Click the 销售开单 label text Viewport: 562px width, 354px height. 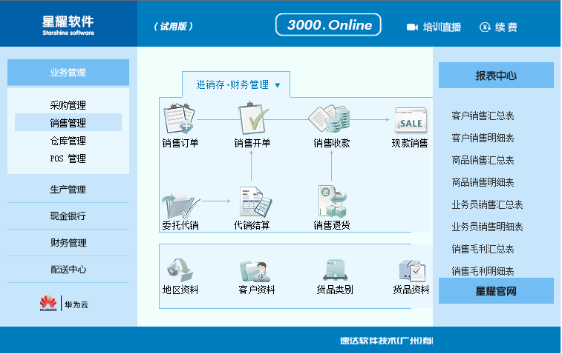tap(252, 143)
